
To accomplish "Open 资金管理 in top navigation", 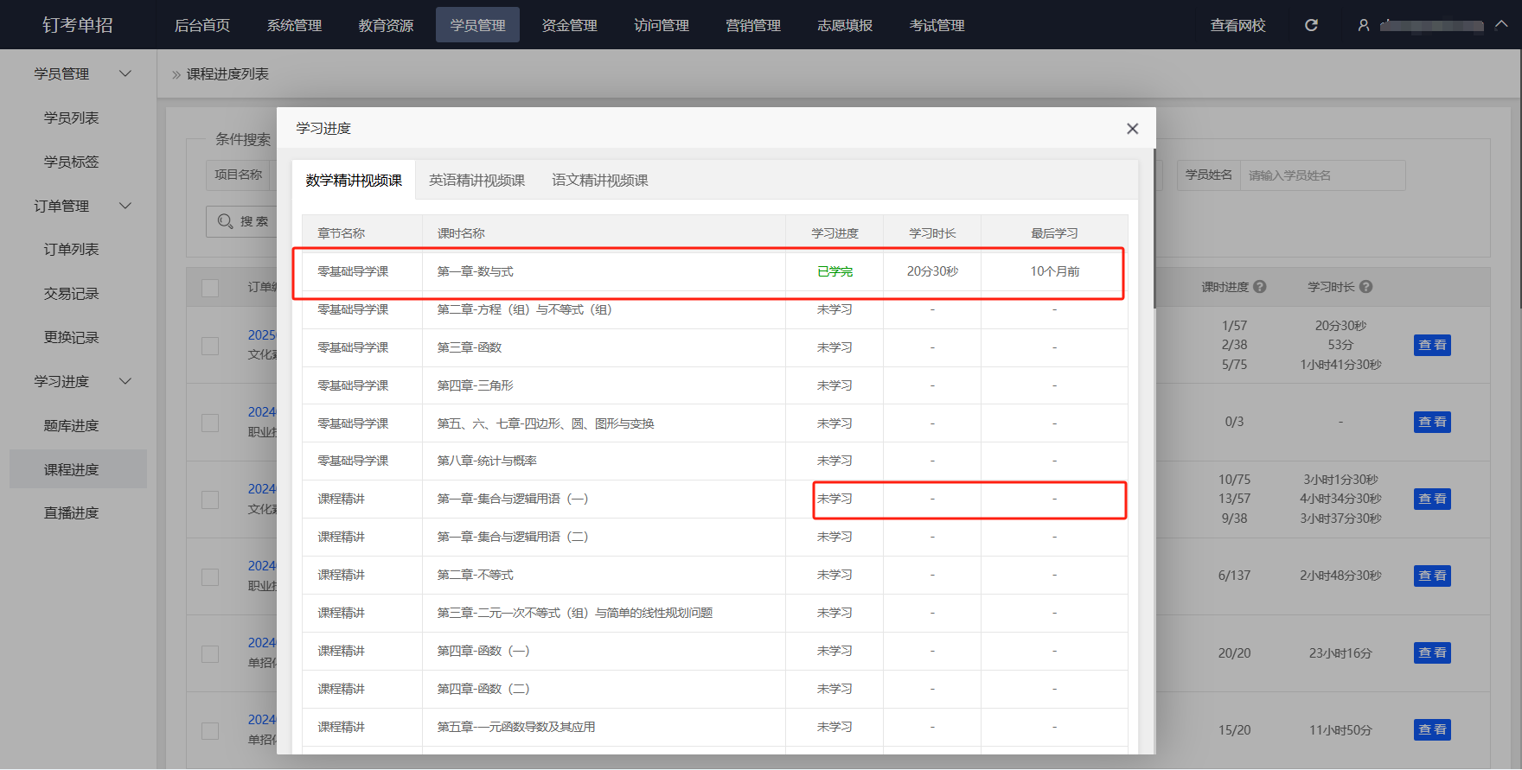I will click(x=569, y=25).
